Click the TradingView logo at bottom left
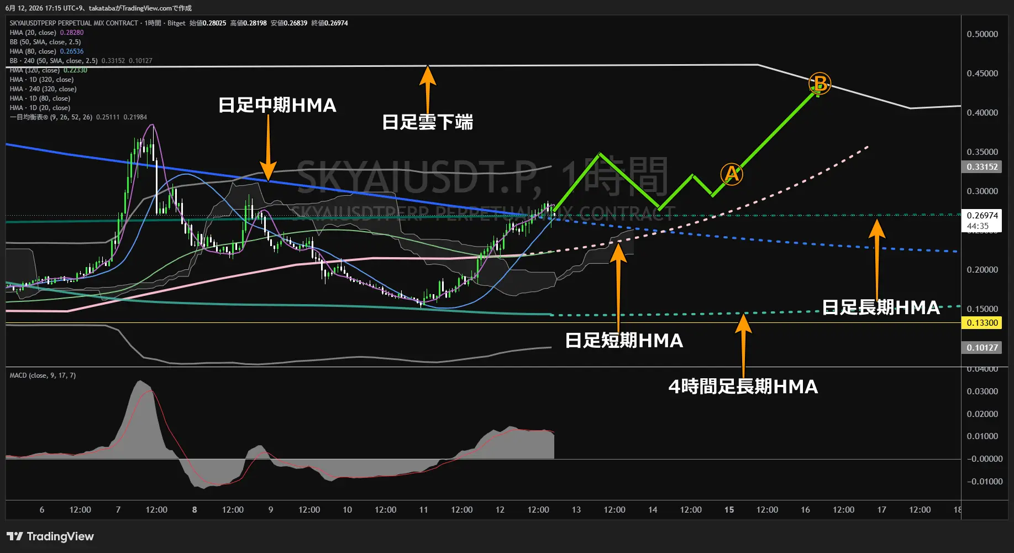The image size is (1014, 553). point(50,536)
